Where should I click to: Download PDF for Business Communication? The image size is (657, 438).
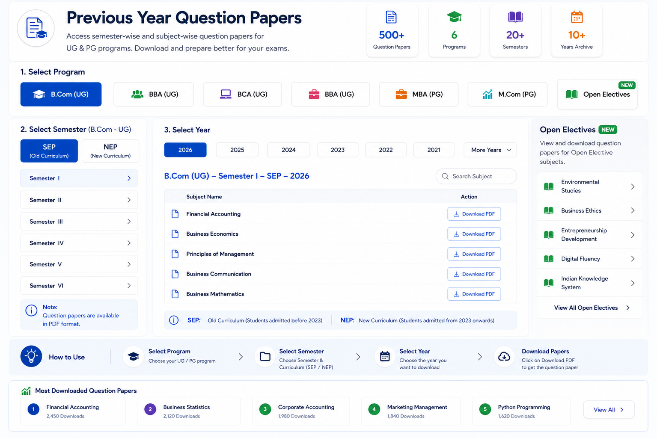[474, 274]
